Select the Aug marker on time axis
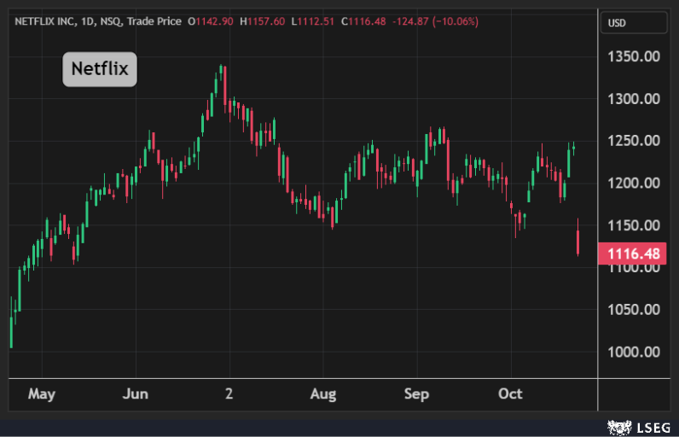Viewport: 679px width, 437px height. click(323, 394)
